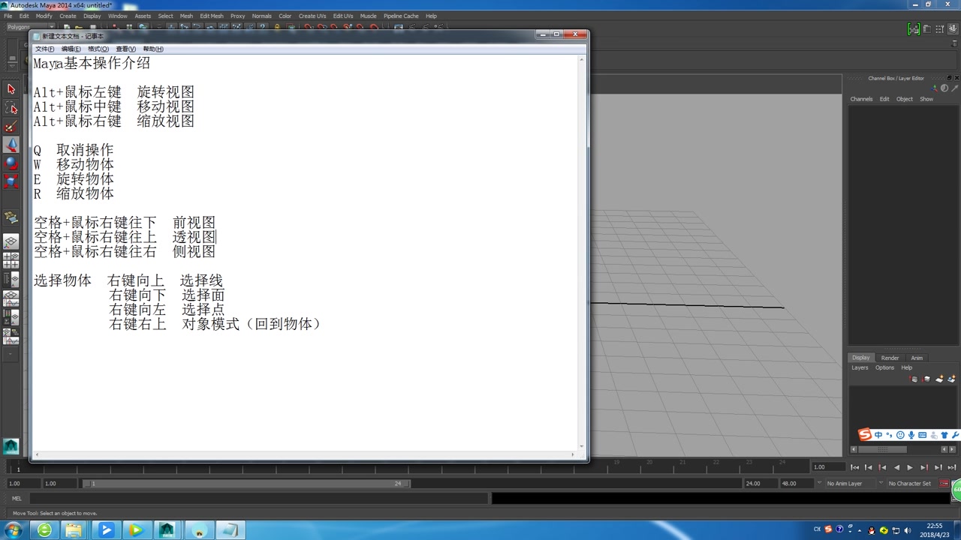Select the Lasso Select tool

coord(11,108)
